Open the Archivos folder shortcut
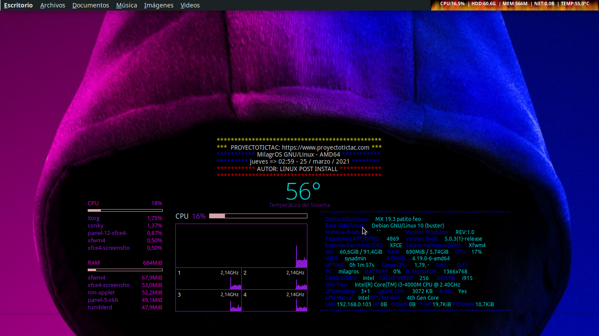 (x=53, y=5)
